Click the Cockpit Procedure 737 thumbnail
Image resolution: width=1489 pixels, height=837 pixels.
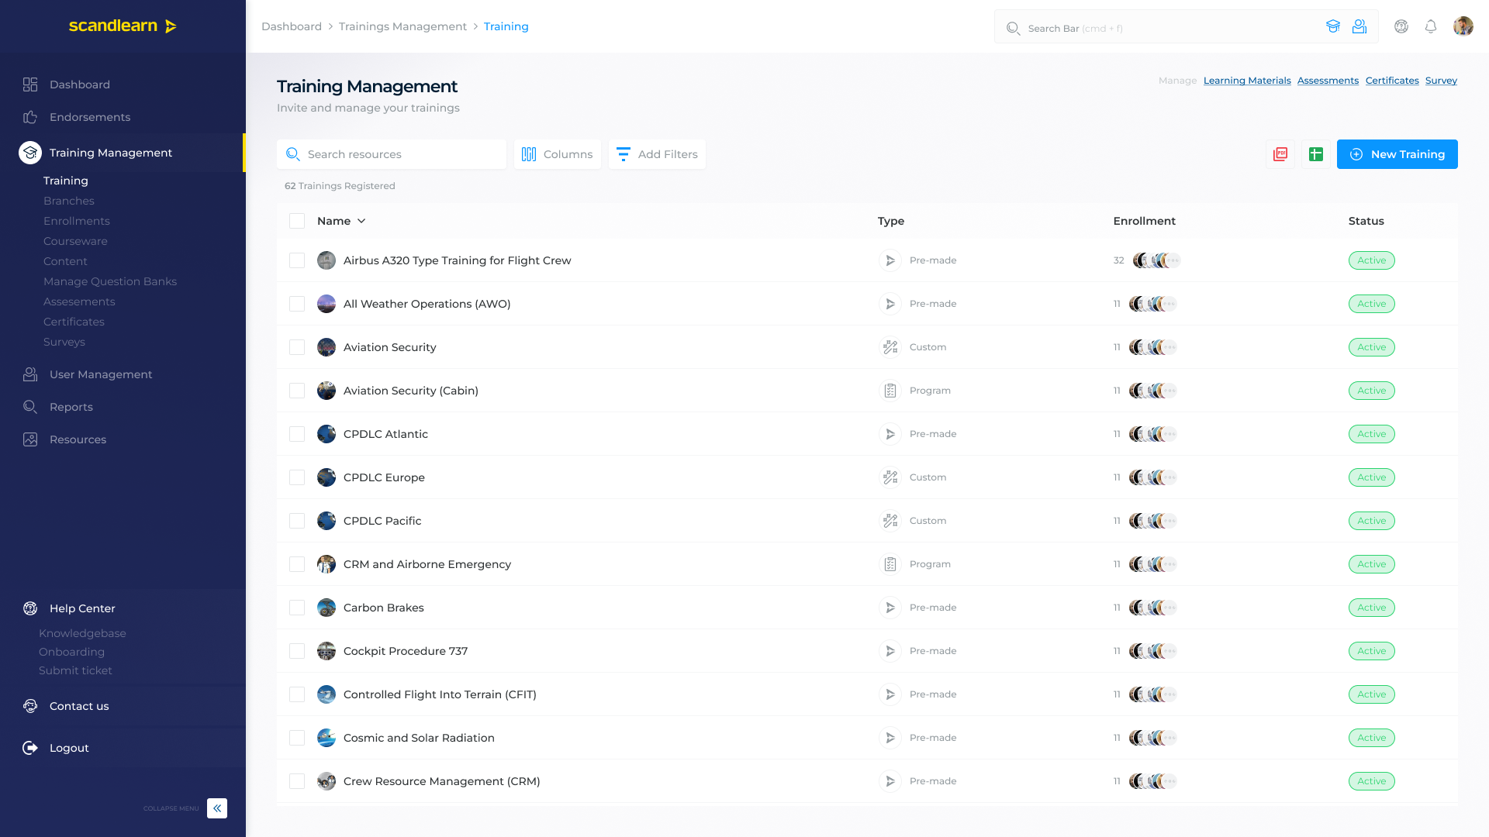pyautogui.click(x=326, y=651)
